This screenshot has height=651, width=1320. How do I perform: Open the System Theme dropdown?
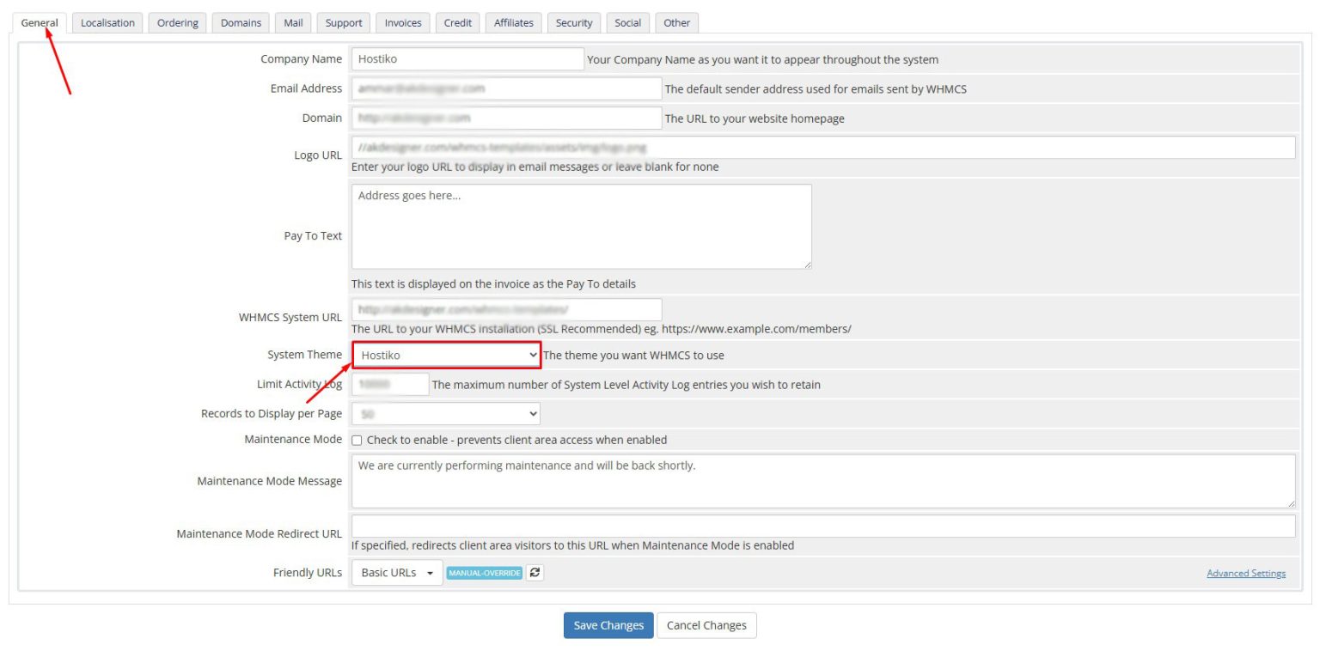[445, 354]
